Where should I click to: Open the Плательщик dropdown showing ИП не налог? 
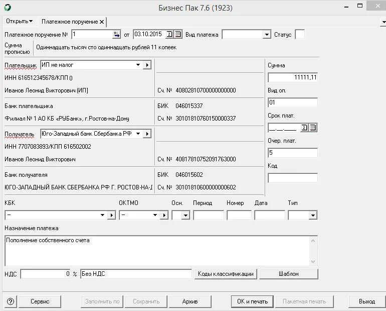(x=138, y=65)
